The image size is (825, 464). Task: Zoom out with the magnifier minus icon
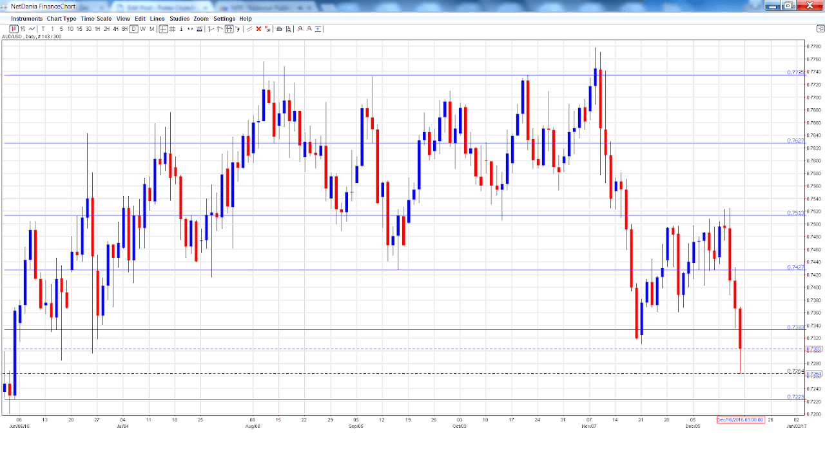click(309, 29)
